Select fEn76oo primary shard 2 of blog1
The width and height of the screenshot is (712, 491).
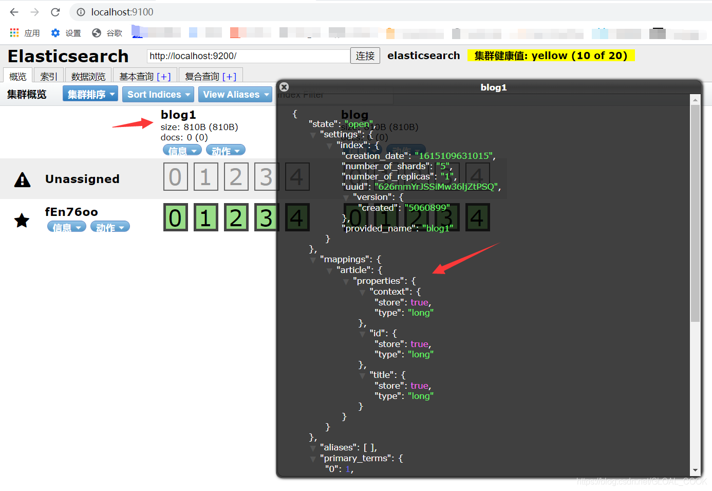click(x=236, y=217)
